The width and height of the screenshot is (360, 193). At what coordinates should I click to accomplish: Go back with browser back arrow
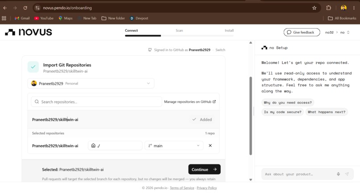click(5, 8)
